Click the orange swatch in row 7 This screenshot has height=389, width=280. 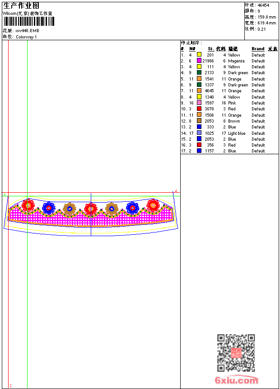coord(199,90)
